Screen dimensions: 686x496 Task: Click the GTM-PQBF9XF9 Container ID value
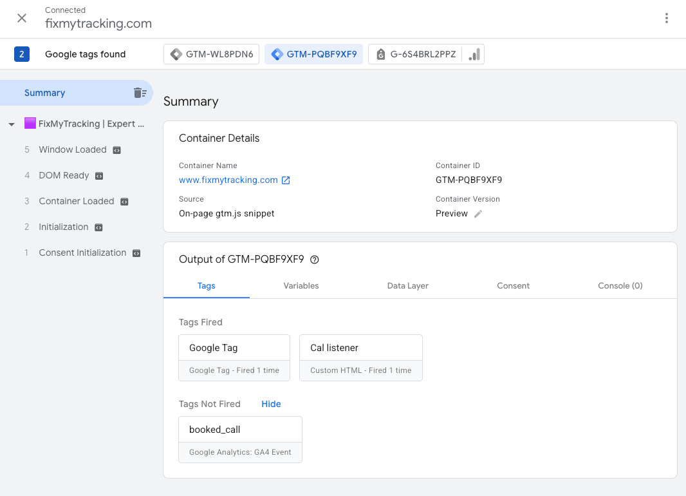(468, 180)
